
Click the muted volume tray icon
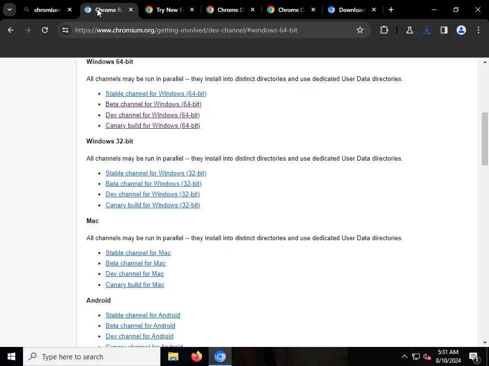coord(427,356)
